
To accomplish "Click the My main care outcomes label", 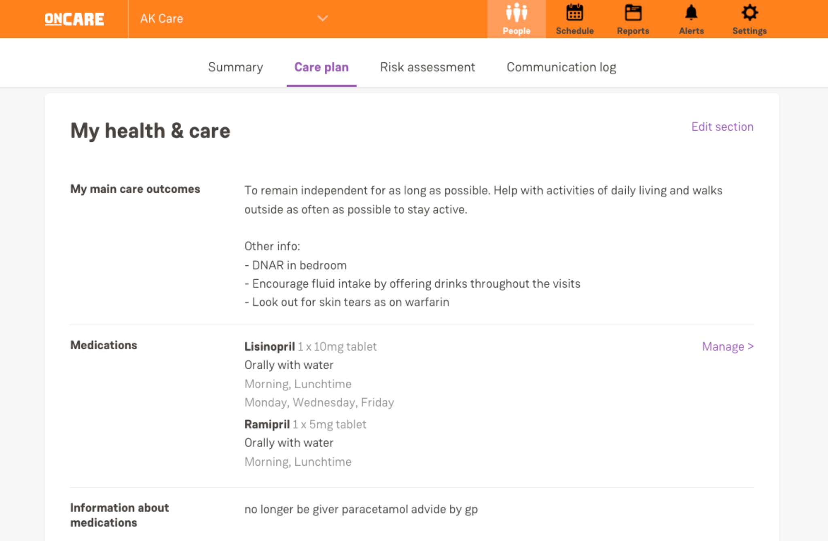I will (x=135, y=189).
